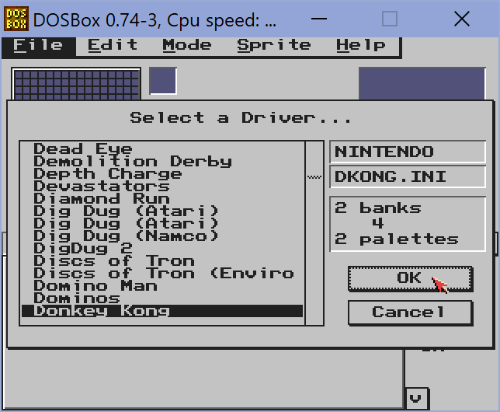Image resolution: width=500 pixels, height=412 pixels.
Task: Select the Dig Dug (Namco) driver
Action: click(162, 236)
